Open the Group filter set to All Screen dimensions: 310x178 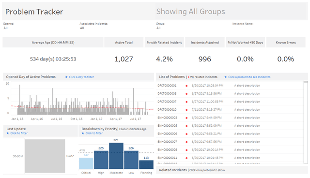coord(158,28)
